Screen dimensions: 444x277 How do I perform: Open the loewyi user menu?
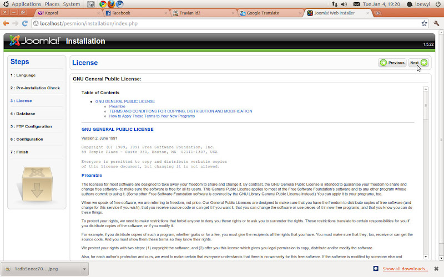pos(418,4)
